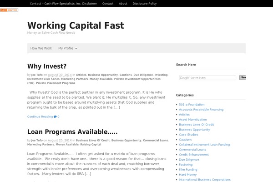This screenshot has width=273, height=182.
Task: Open the Why Invest? post title
Action: pos(47,66)
